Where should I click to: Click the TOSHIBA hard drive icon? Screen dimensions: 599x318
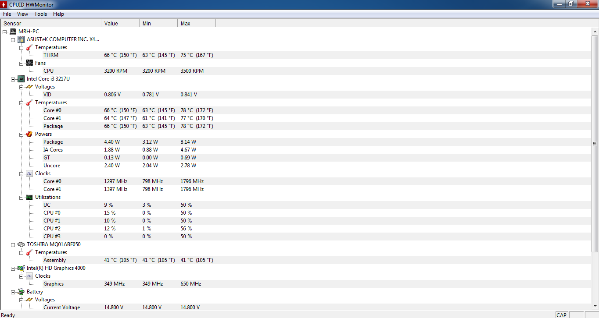coord(21,244)
